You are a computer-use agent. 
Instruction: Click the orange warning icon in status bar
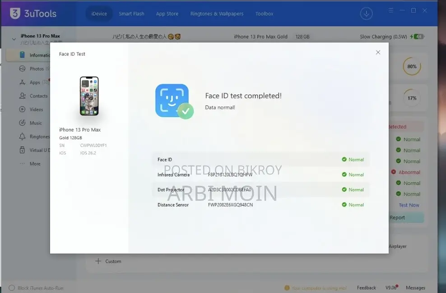[287, 288]
